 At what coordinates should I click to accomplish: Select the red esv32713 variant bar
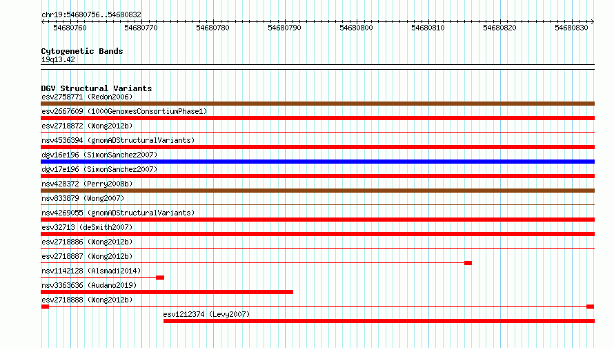[x=317, y=234]
